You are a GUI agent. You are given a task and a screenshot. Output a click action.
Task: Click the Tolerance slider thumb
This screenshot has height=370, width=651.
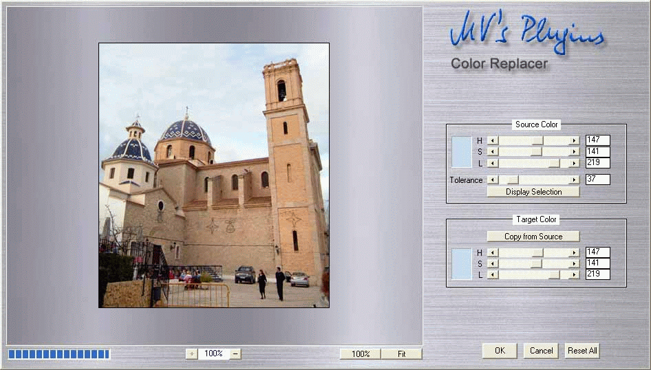513,179
